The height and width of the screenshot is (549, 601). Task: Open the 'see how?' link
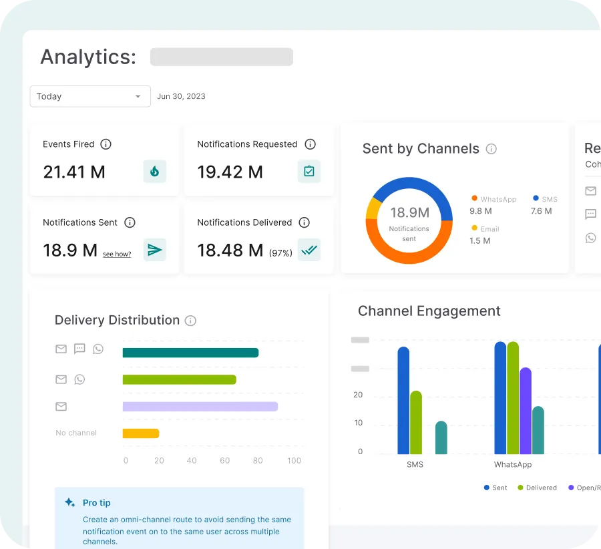(x=117, y=254)
